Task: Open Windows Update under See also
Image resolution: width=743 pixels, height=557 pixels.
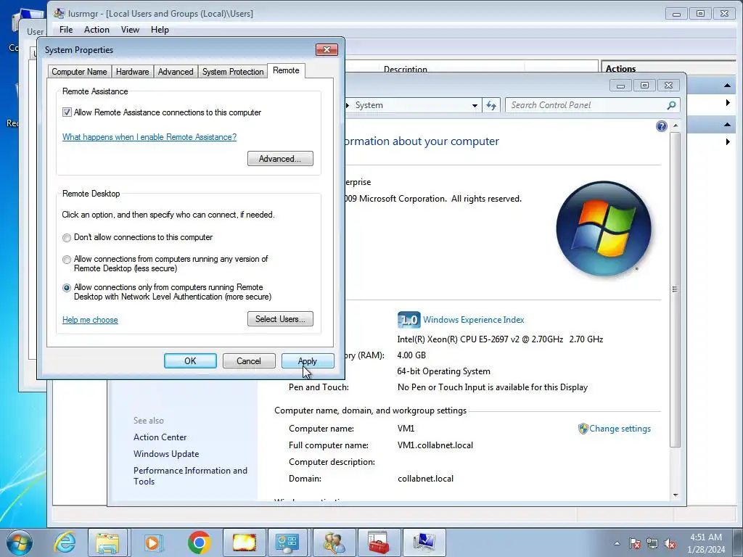Action: [166, 454]
